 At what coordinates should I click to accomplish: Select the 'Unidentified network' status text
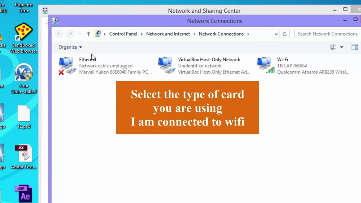(x=200, y=66)
